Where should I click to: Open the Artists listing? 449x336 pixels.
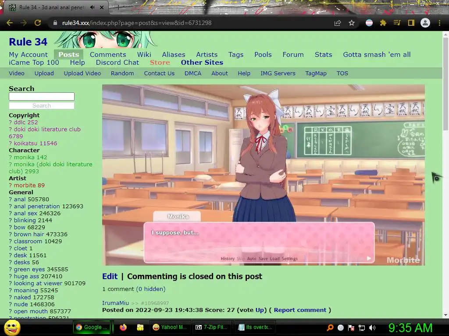tap(207, 55)
